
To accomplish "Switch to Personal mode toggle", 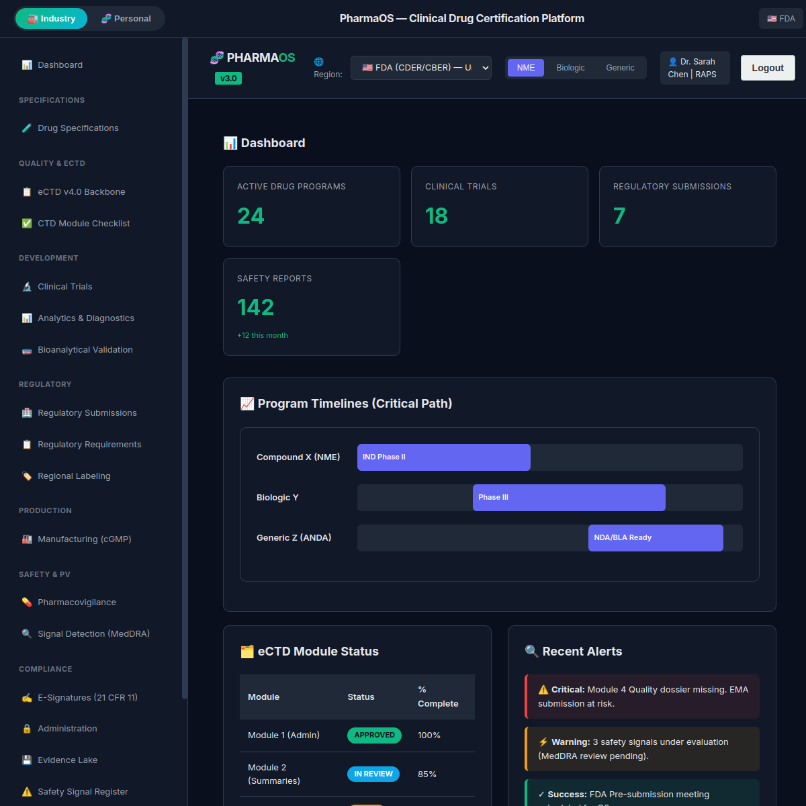I will click(x=126, y=19).
